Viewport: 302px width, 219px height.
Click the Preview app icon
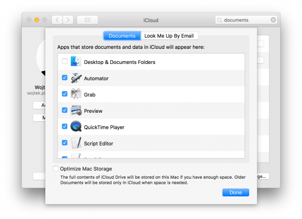point(76,110)
